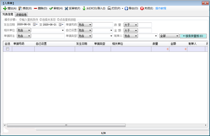This screenshot has height=136, width=210.
Task: Sort by the 制单人 column header
Action: (196, 44)
